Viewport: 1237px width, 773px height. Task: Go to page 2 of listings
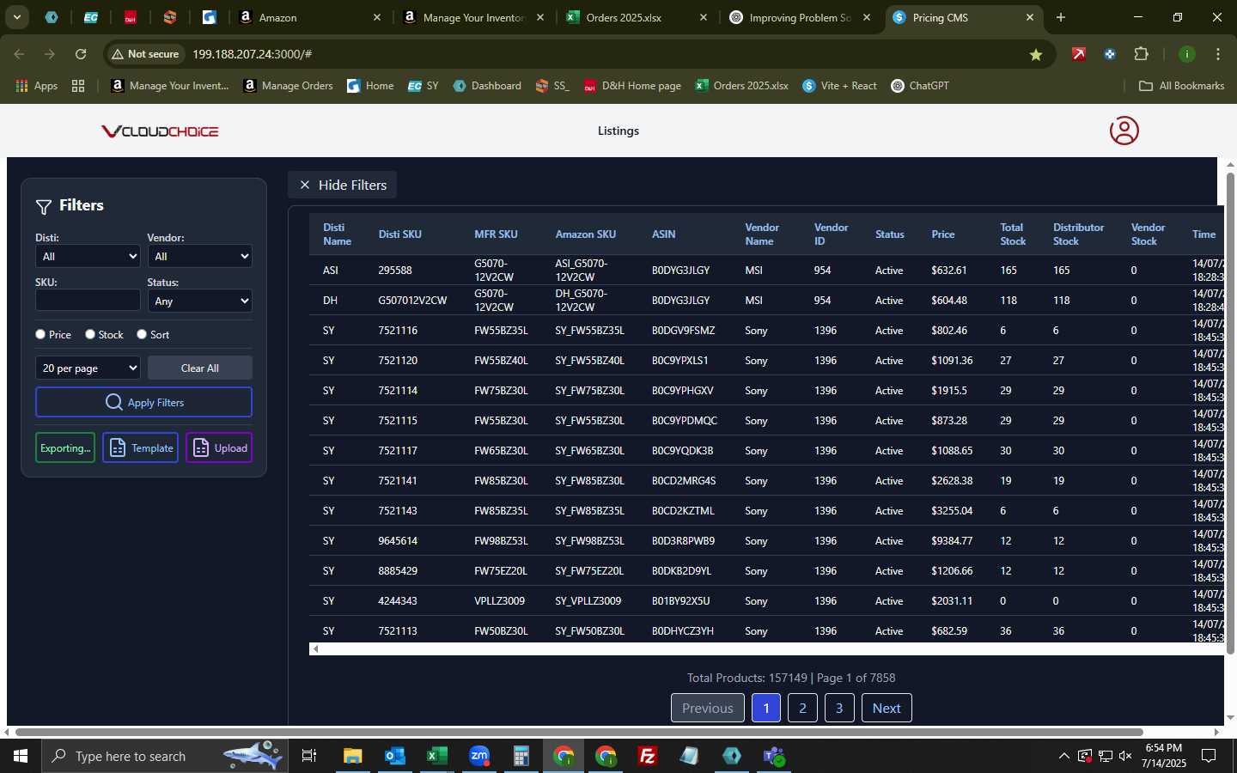click(802, 708)
